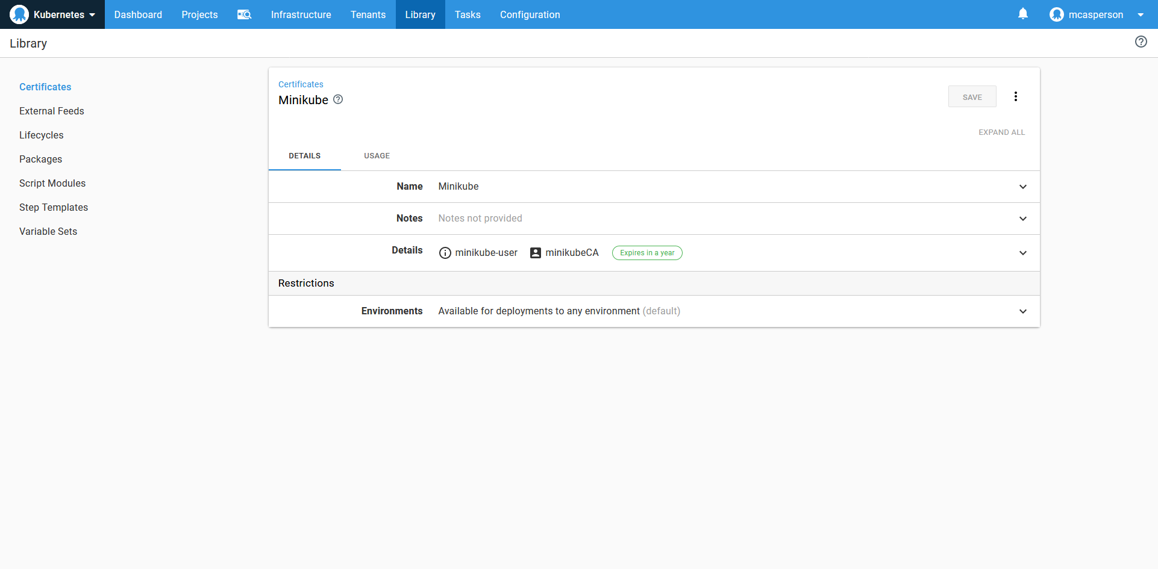The width and height of the screenshot is (1158, 569).
Task: Switch to the Usage tab
Action: pos(377,156)
